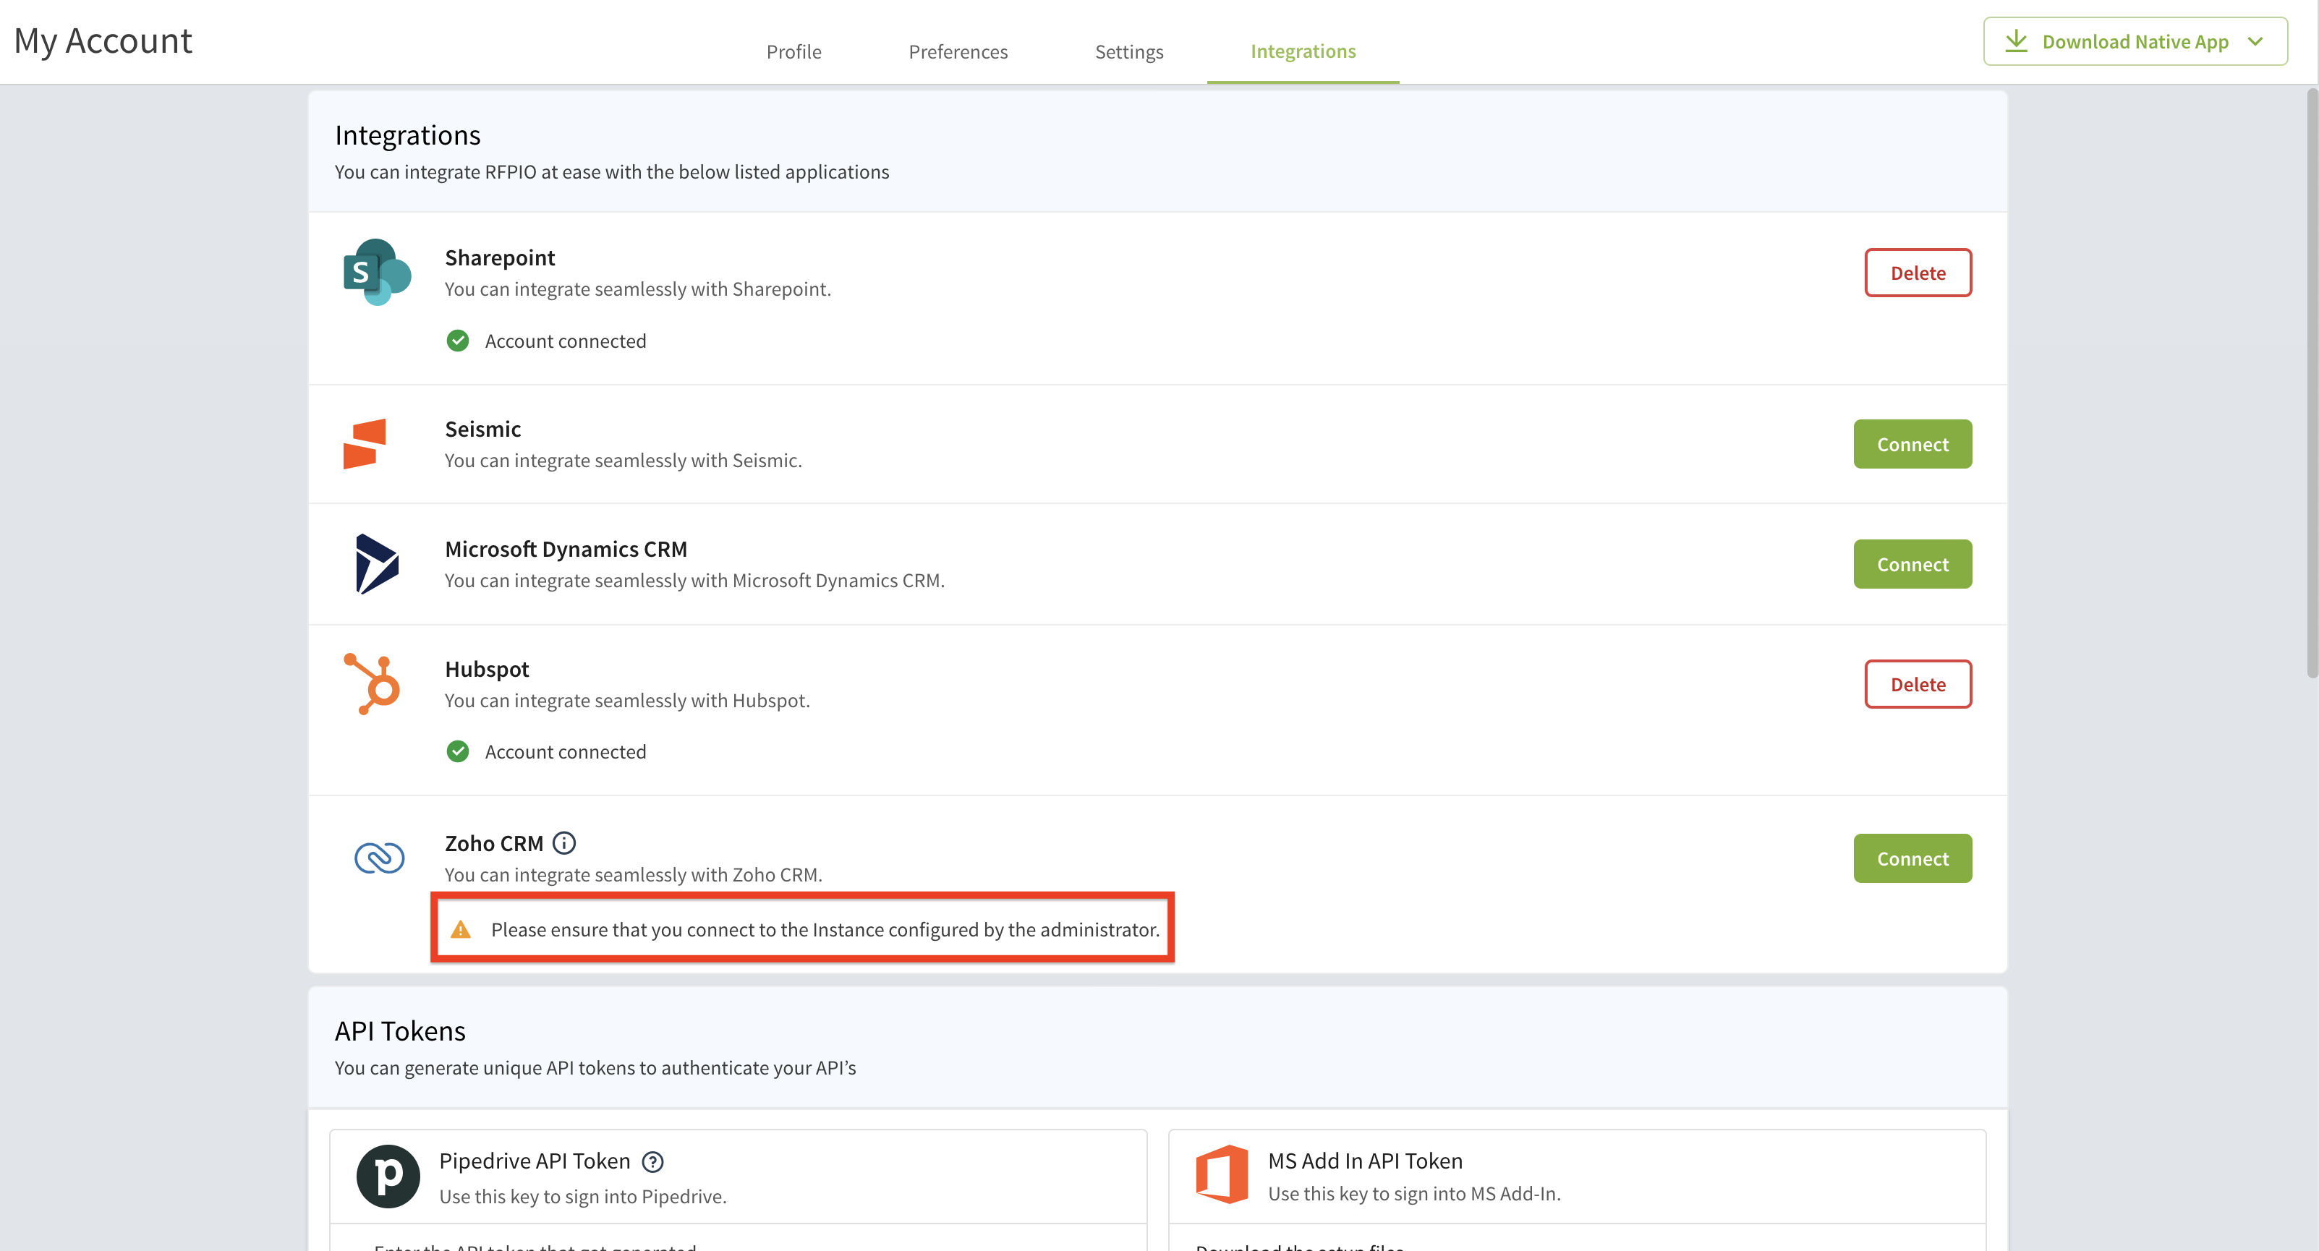Click the Zoho CRM link icon
This screenshot has height=1251, width=2319.
coord(379,858)
